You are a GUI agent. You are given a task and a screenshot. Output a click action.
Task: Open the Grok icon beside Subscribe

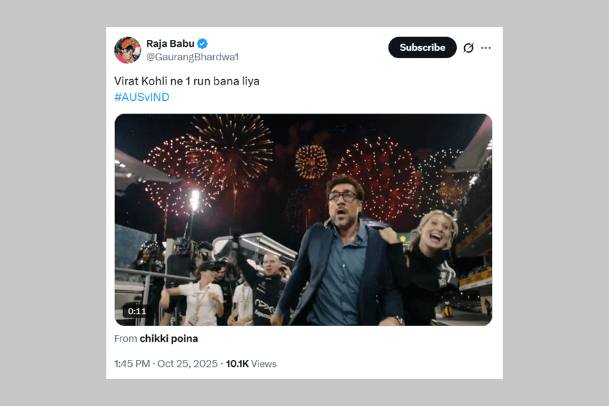click(468, 48)
